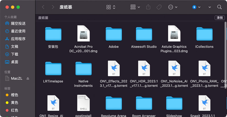Go back with the left chevron
The height and width of the screenshot is (117, 227).
(43, 7)
